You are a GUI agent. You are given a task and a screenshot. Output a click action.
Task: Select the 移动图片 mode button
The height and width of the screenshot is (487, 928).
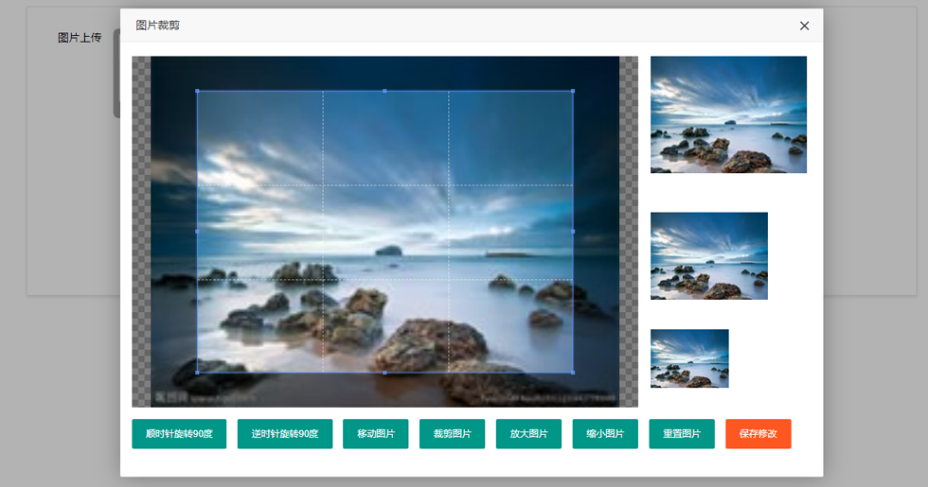point(376,434)
